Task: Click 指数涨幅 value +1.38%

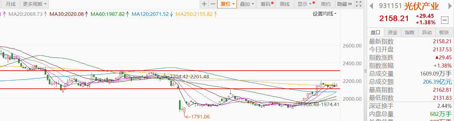Action: (443, 66)
